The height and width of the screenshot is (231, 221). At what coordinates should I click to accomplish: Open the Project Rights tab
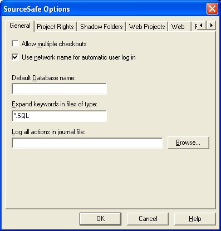[x=55, y=27]
